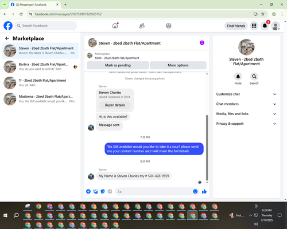The width and height of the screenshot is (287, 229).
Task: Open the Windows notification center
Action: 280,215
